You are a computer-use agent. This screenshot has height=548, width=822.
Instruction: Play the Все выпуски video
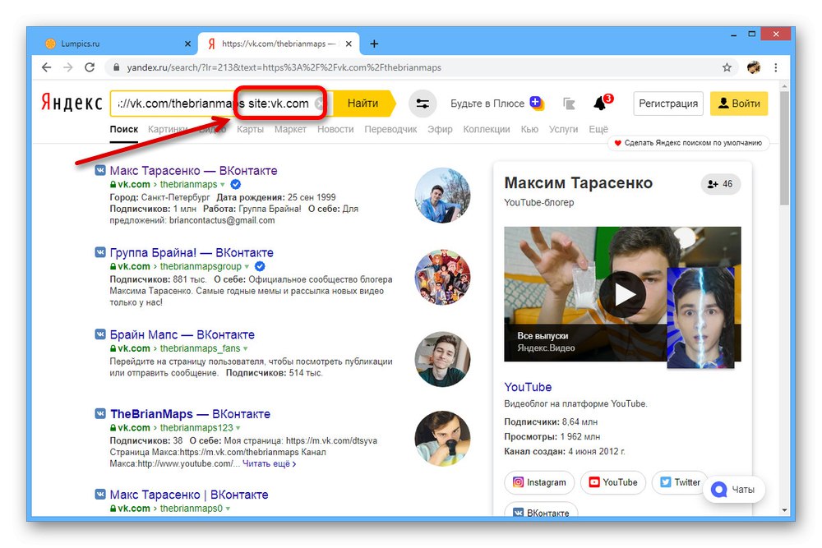click(x=622, y=294)
